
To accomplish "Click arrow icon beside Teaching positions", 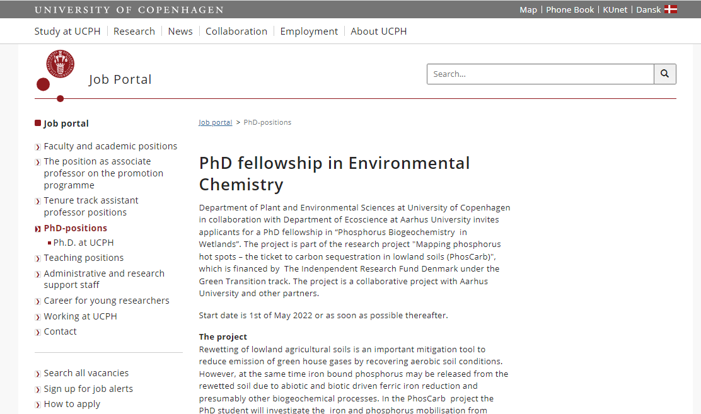I will (x=38, y=258).
